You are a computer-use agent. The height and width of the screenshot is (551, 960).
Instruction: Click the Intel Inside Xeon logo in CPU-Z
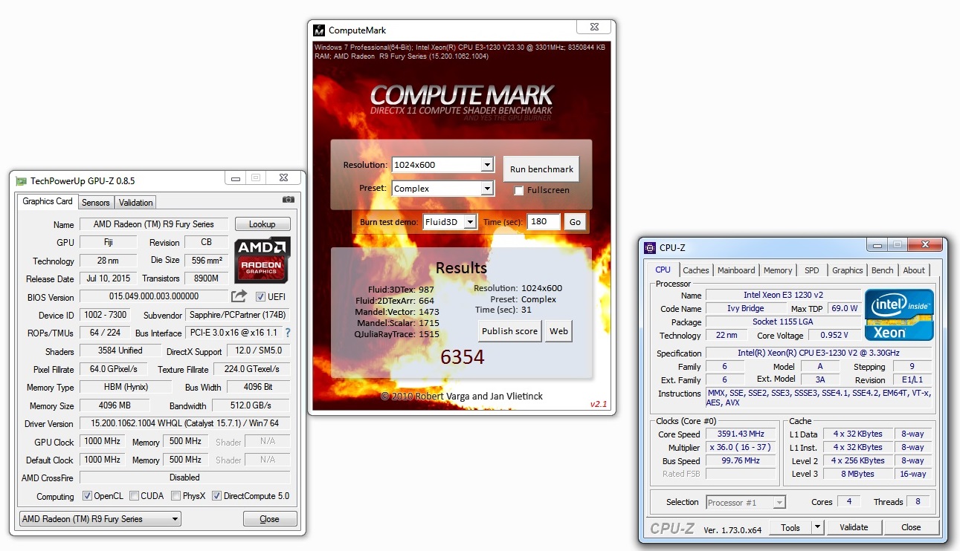pos(899,314)
